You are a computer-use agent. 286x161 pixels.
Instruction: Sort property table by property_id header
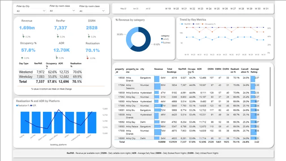click(119, 71)
